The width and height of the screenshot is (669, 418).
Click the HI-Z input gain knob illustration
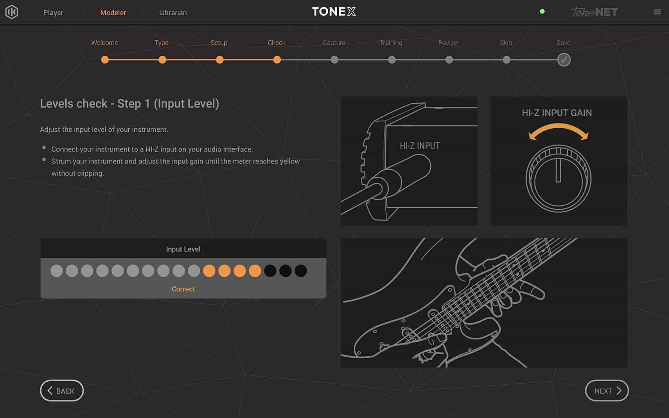(x=558, y=178)
